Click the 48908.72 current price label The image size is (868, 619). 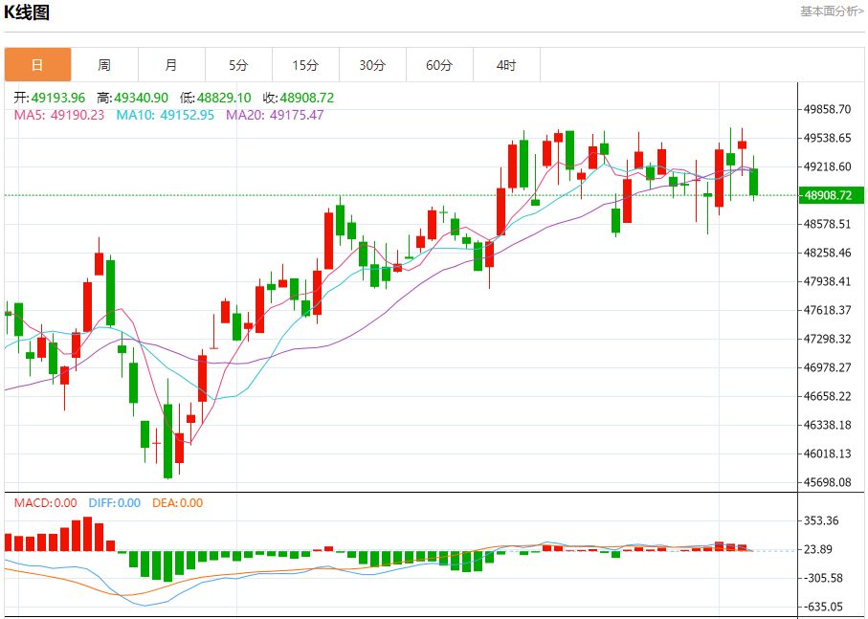(x=831, y=195)
